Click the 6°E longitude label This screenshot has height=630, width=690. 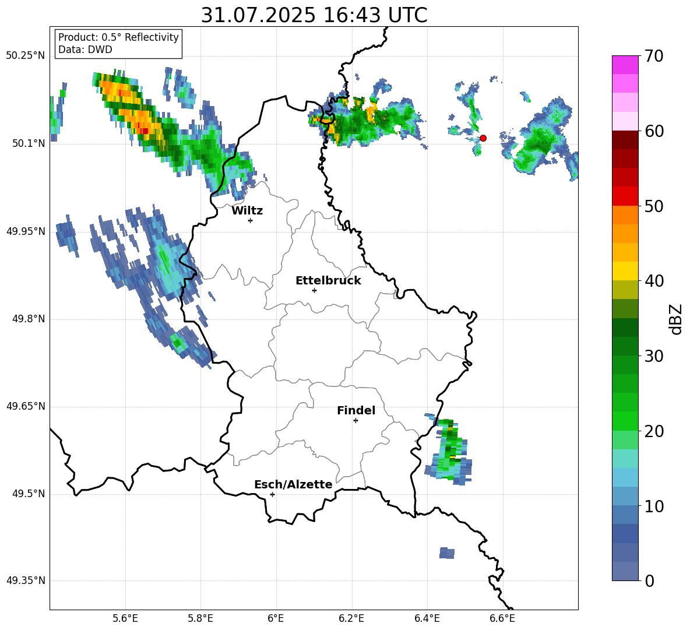(276, 618)
